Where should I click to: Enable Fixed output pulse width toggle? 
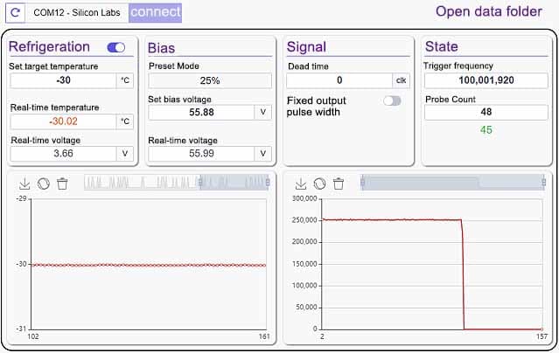click(392, 101)
